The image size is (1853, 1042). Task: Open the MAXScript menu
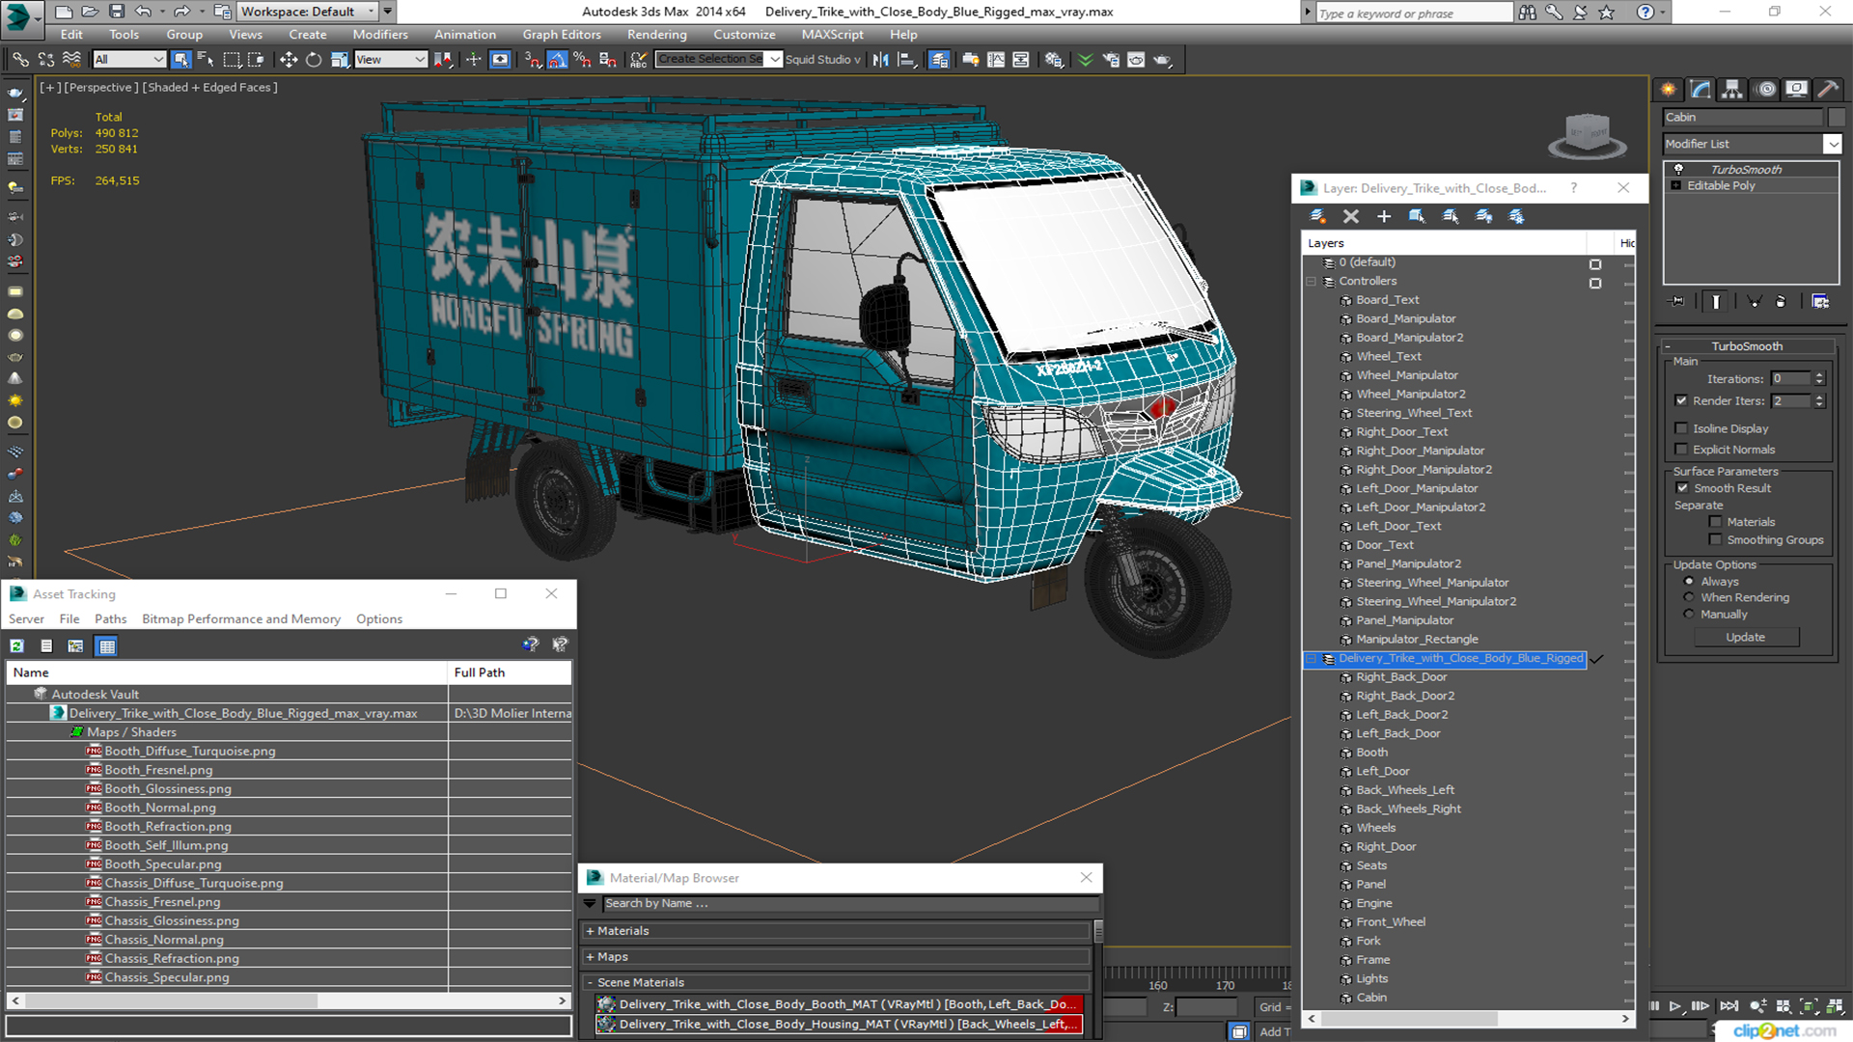tap(832, 35)
